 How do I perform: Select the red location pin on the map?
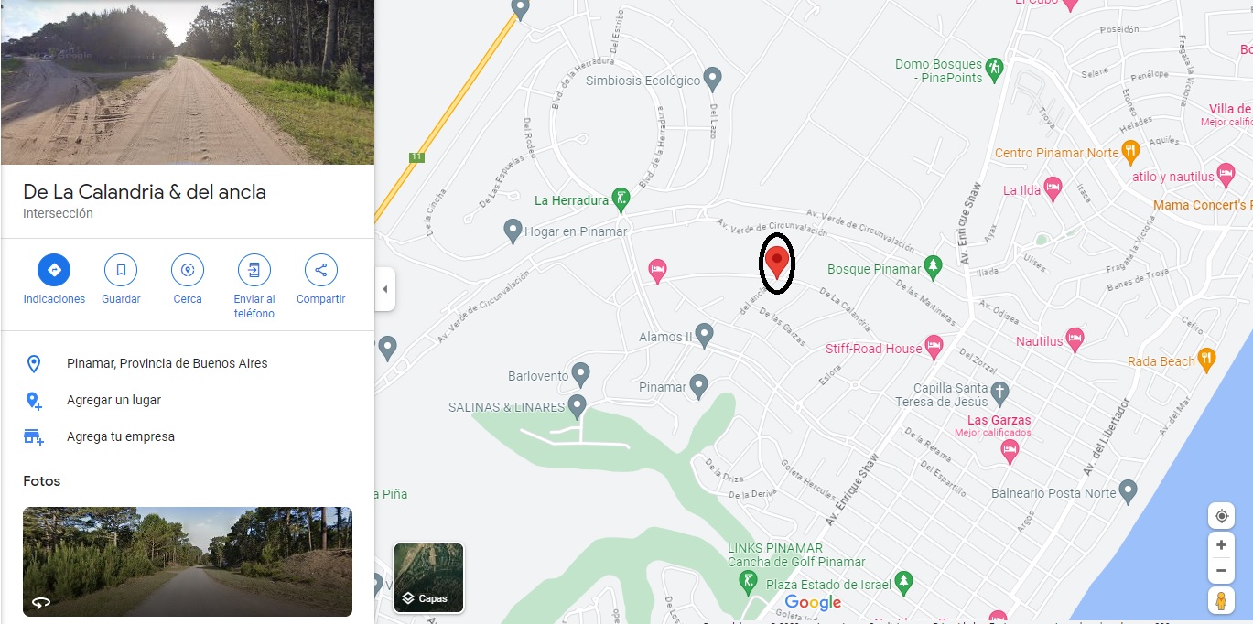point(777,263)
